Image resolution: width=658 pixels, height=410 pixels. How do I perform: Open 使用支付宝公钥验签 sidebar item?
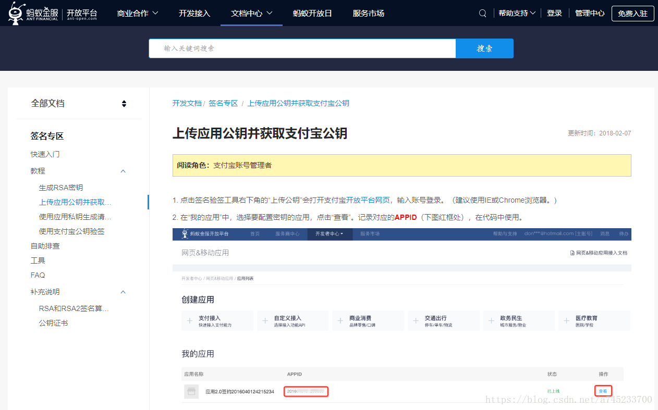point(72,231)
